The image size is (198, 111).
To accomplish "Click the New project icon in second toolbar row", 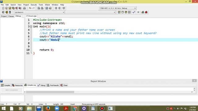I will 3,12.
